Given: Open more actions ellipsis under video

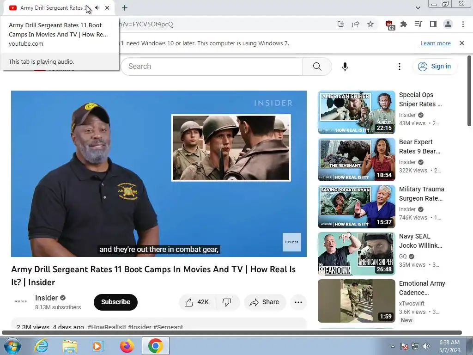Looking at the screenshot, I should click(298, 302).
